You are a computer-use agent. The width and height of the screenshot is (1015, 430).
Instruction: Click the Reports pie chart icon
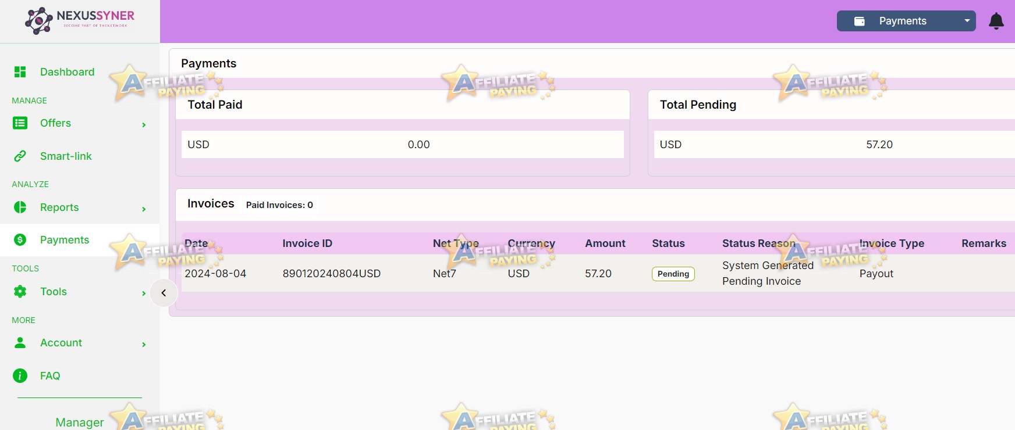(20, 207)
